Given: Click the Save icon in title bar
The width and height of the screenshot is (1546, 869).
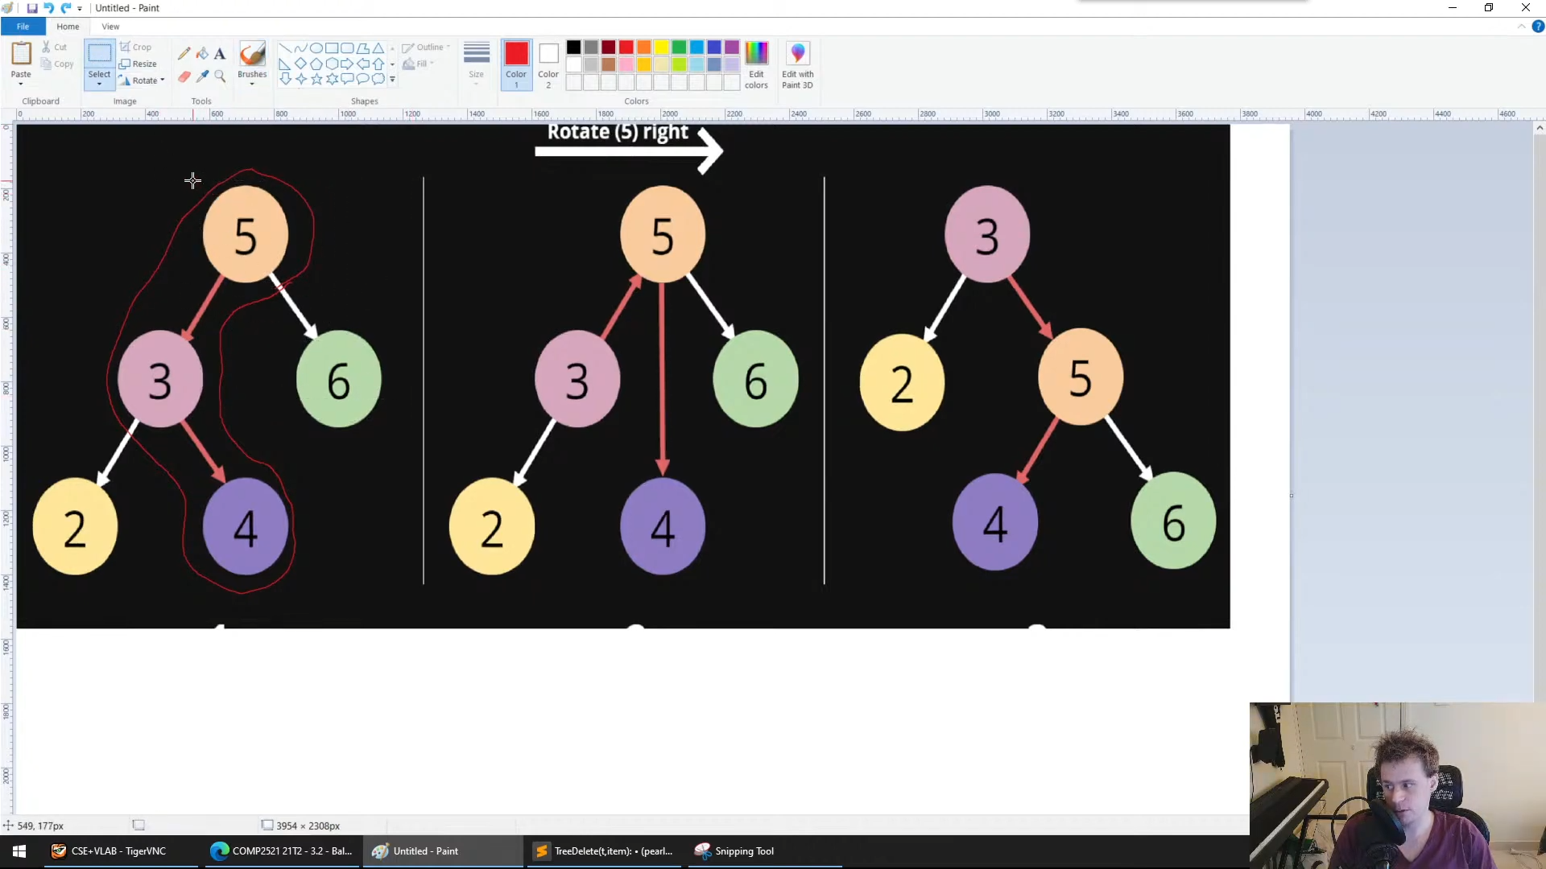Looking at the screenshot, I should (x=32, y=8).
